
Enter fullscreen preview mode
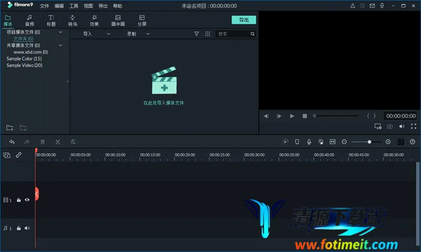click(413, 127)
